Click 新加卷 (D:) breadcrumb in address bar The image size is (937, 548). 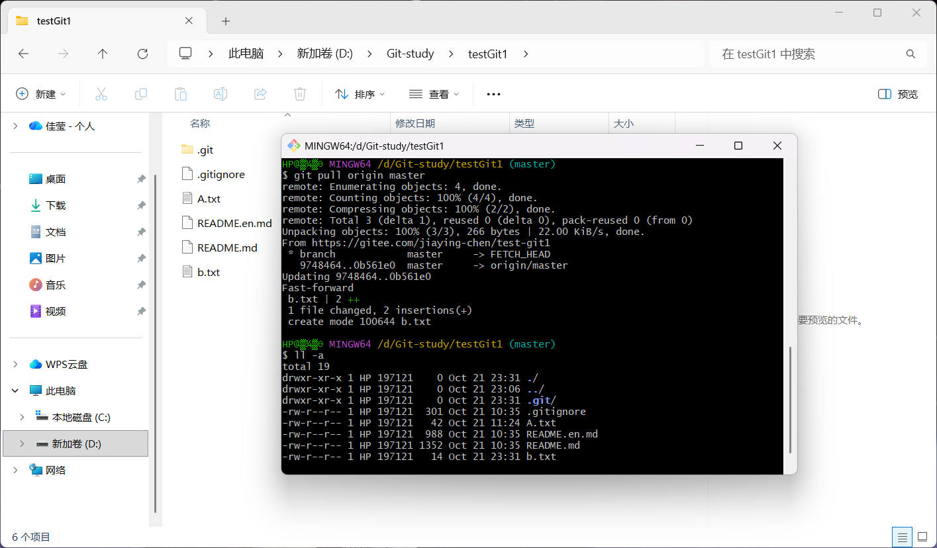[324, 54]
